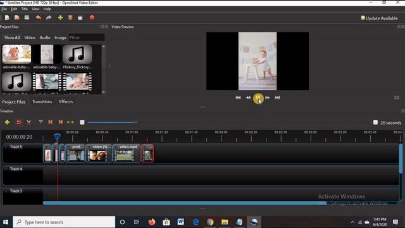Click the Next Marker icon
This screenshot has height=228, width=405.
coord(61,122)
